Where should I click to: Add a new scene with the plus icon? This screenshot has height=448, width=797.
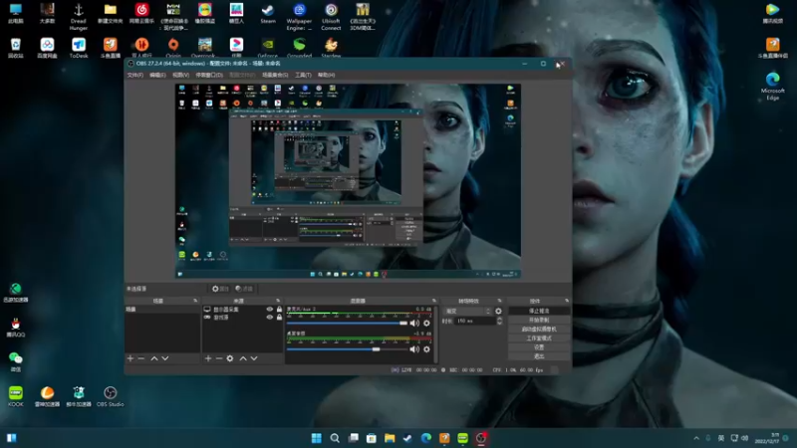tap(131, 358)
